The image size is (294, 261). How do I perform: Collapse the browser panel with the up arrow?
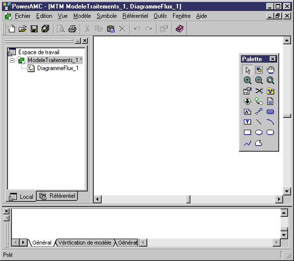(x=78, y=41)
